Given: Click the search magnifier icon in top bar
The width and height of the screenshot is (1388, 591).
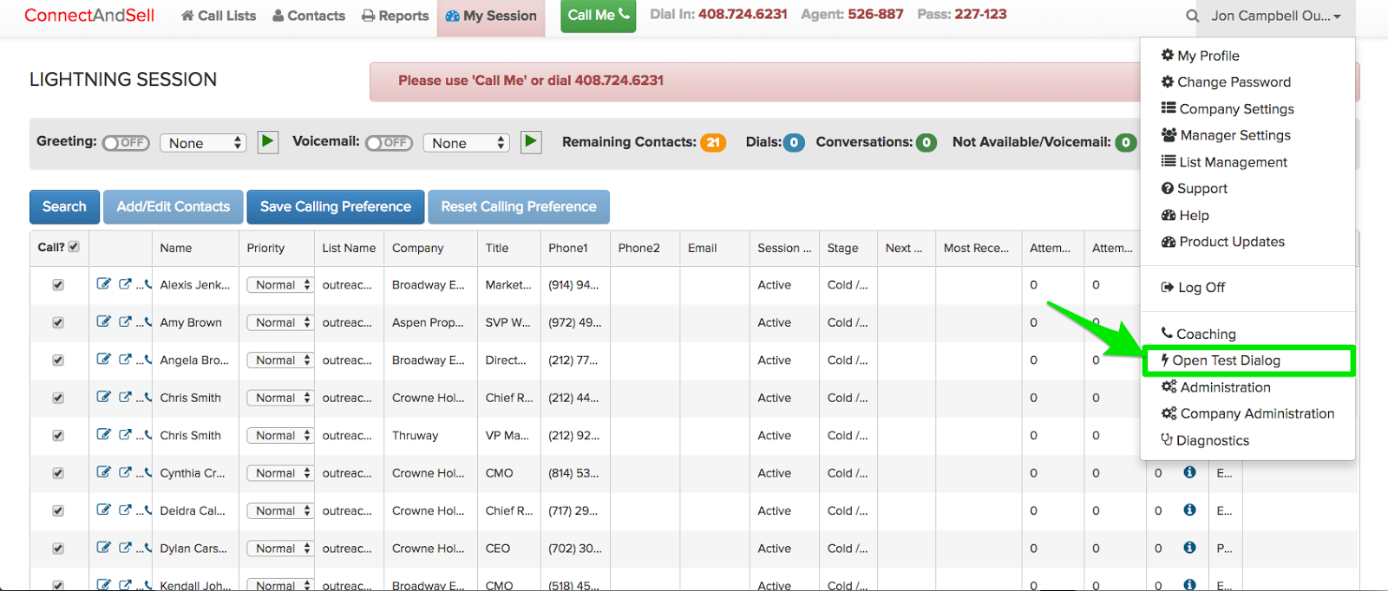Looking at the screenshot, I should pyautogui.click(x=1193, y=16).
